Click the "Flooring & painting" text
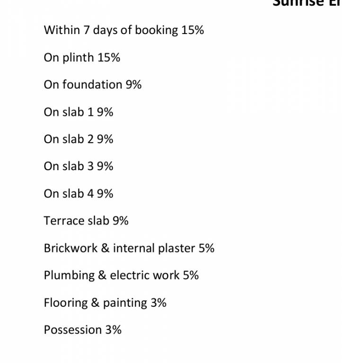The height and width of the screenshot is (363, 342). click(96, 302)
